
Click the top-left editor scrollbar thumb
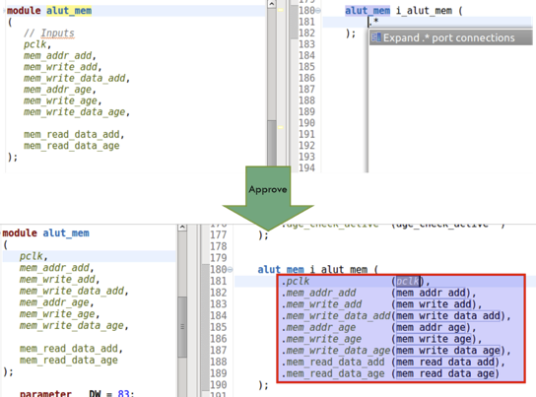(272, 143)
